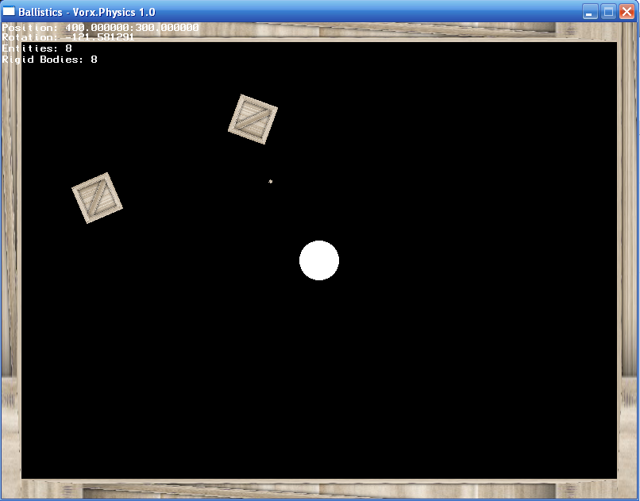Select the upper wooden crate near the top
Screen dimensions: 640x501
click(253, 119)
